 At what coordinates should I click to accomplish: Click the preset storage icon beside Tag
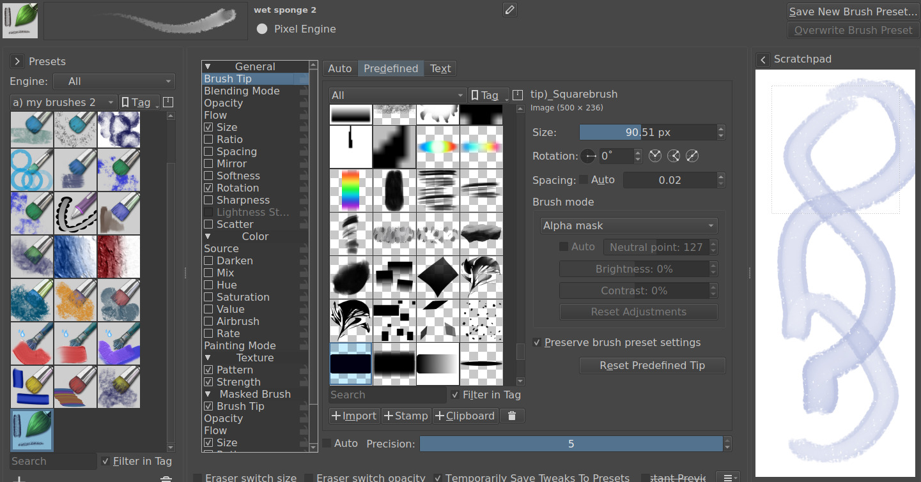coord(168,102)
